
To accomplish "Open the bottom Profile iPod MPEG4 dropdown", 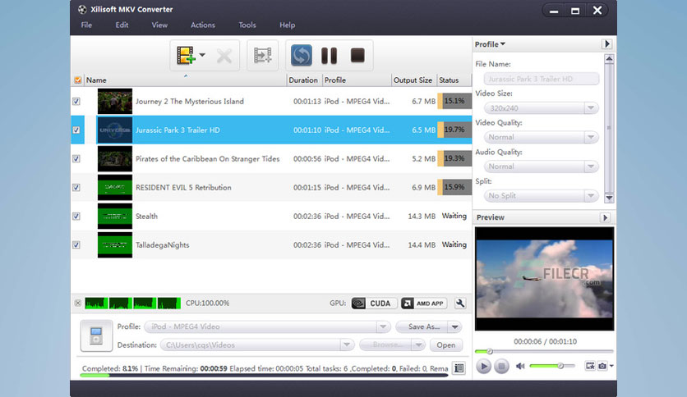I will tap(383, 327).
